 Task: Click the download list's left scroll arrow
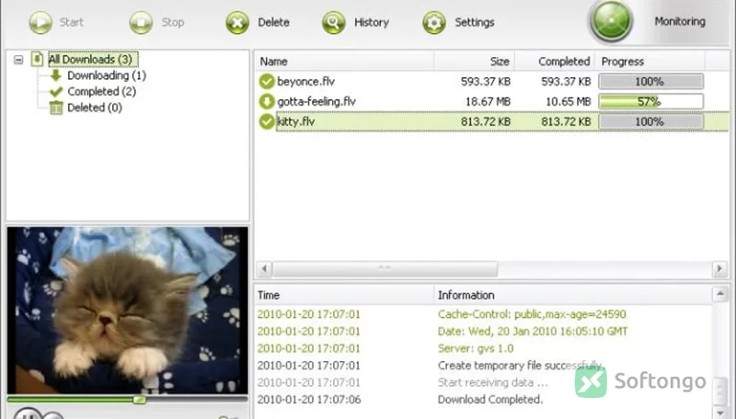(264, 269)
